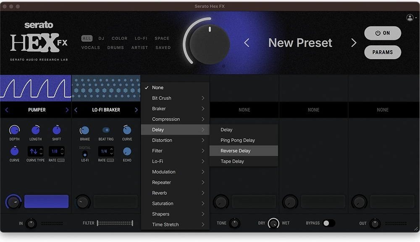This screenshot has height=242, width=420.
Task: Toggle the plugin ON power button
Action: click(383, 33)
